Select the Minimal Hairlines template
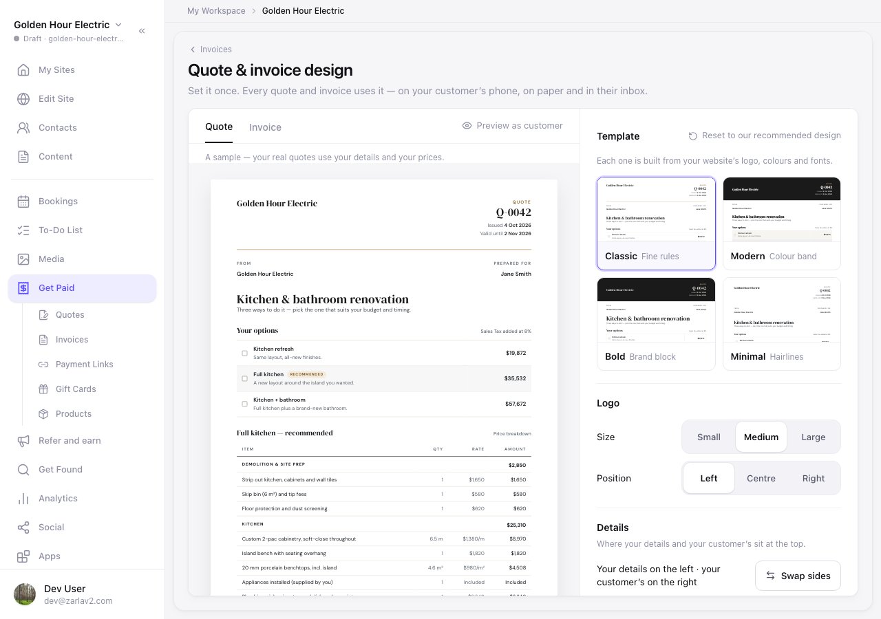881x619 pixels. click(782, 324)
